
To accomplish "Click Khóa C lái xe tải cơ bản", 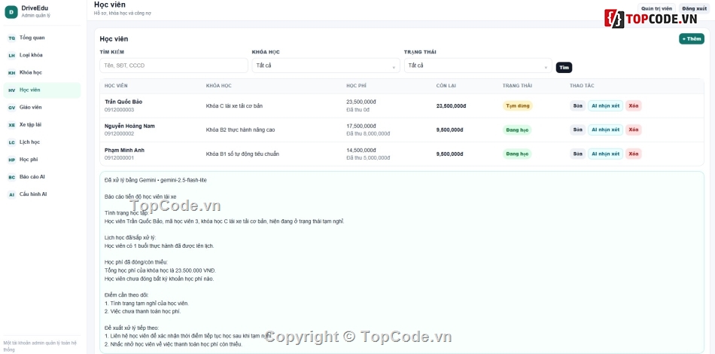I will [234, 106].
